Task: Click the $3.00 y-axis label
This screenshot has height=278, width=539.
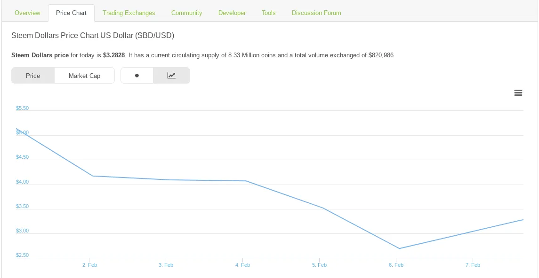Action: click(x=22, y=231)
